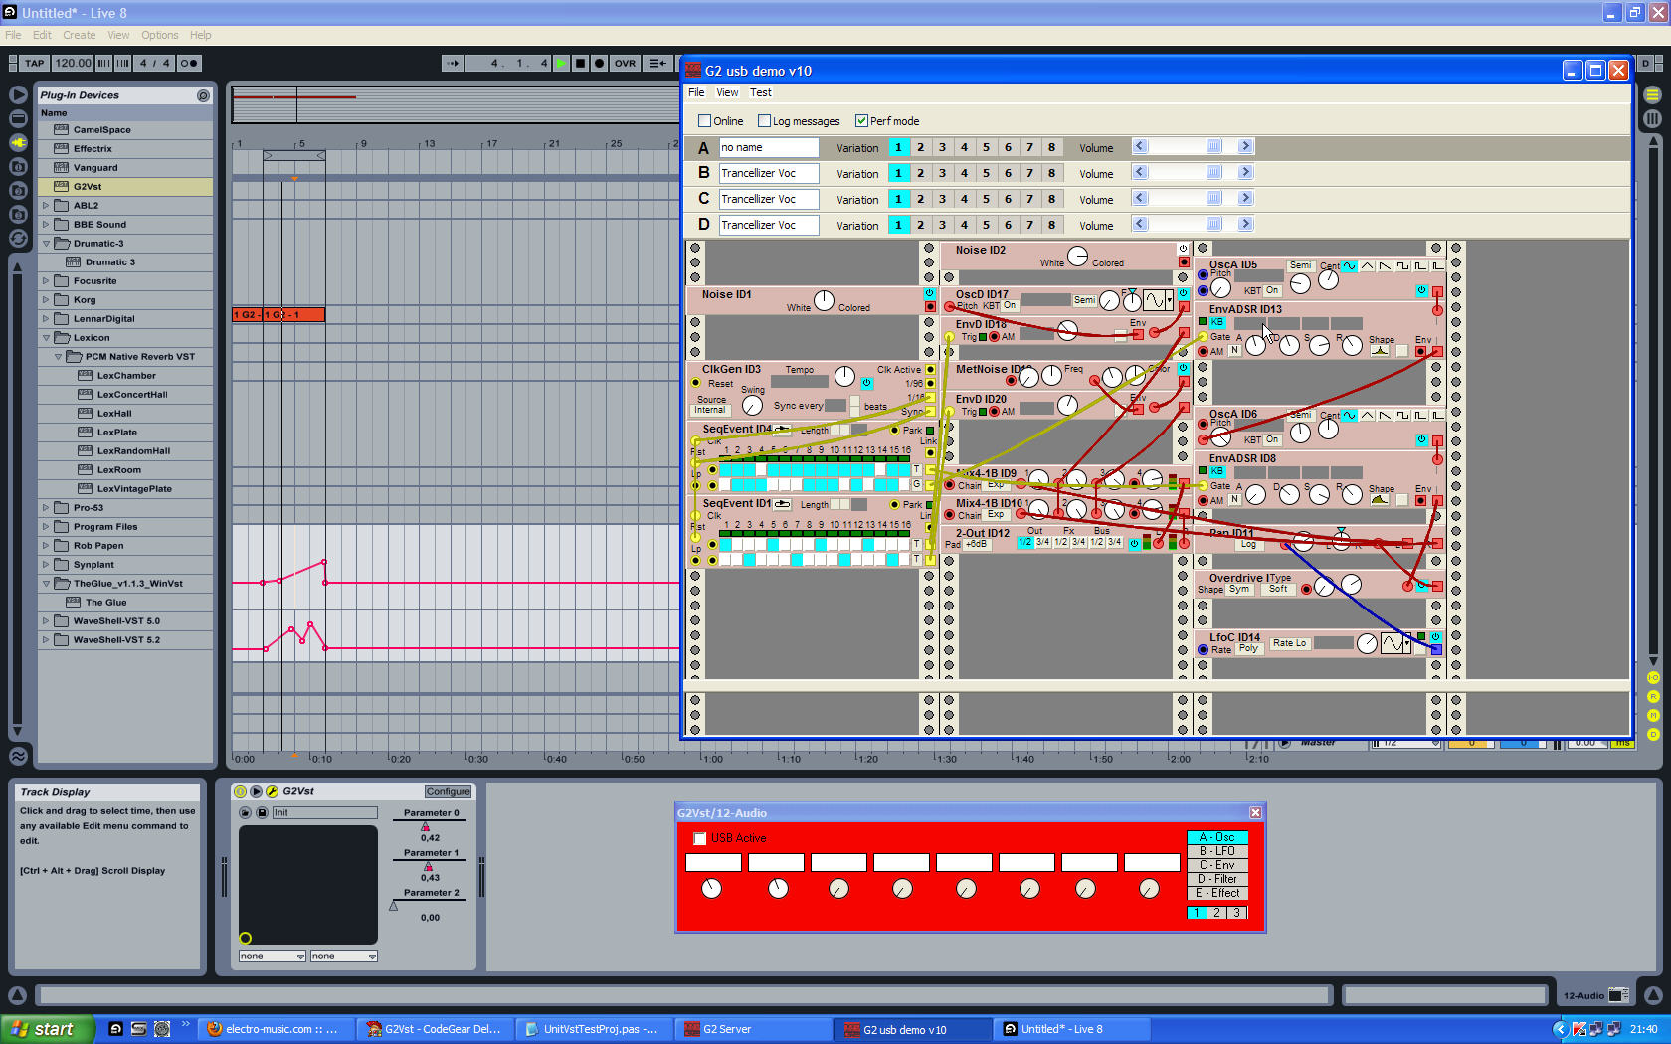Check the Log messages checkbox
The width and height of the screenshot is (1671, 1044).
click(764, 121)
